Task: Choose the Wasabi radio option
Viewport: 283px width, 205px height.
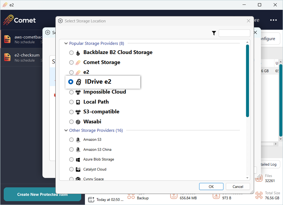Action: [x=71, y=122]
